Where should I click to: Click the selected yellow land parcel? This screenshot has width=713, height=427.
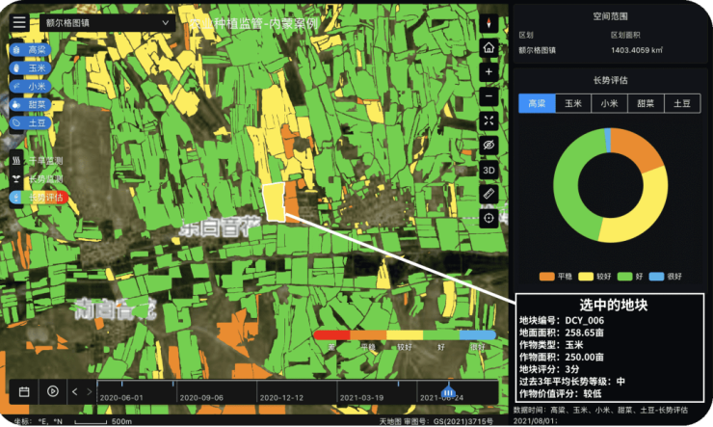tap(275, 201)
